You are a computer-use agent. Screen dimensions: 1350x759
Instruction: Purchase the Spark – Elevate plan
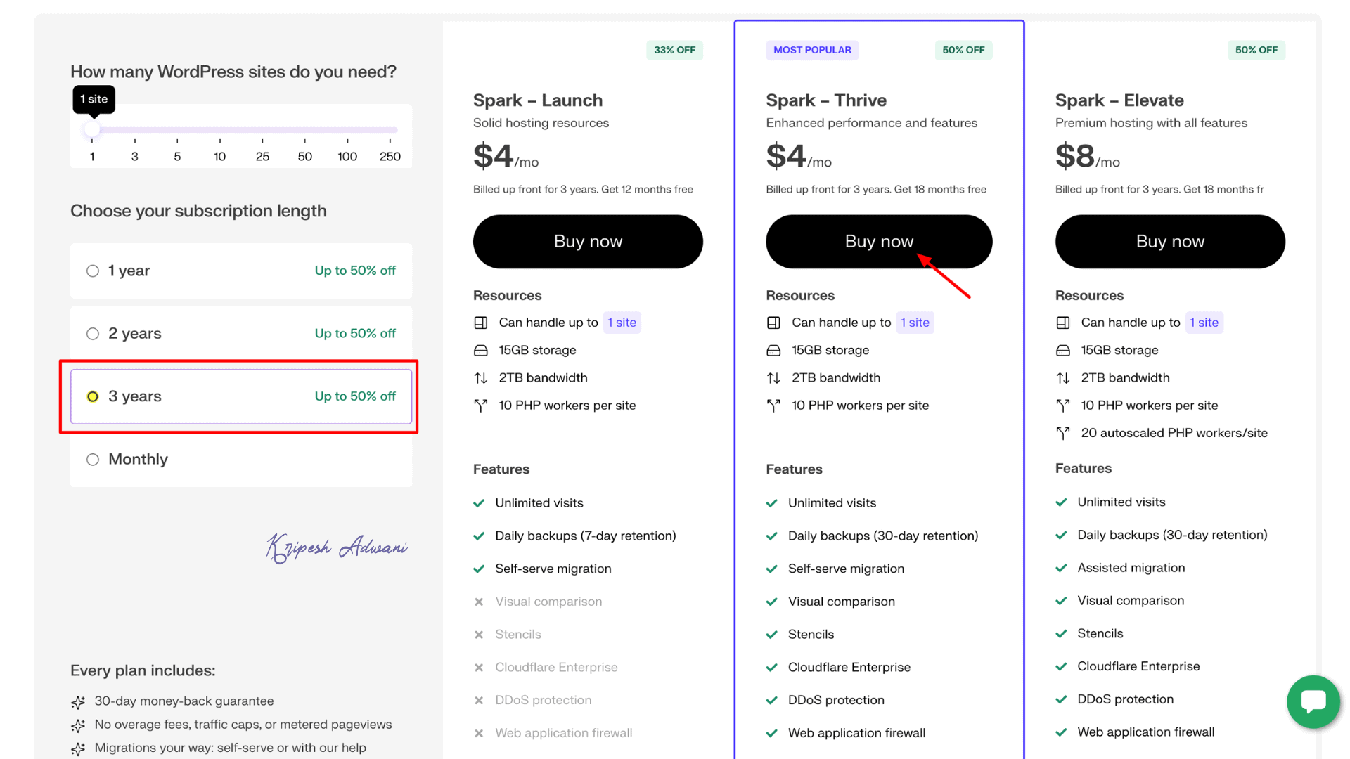coord(1170,242)
